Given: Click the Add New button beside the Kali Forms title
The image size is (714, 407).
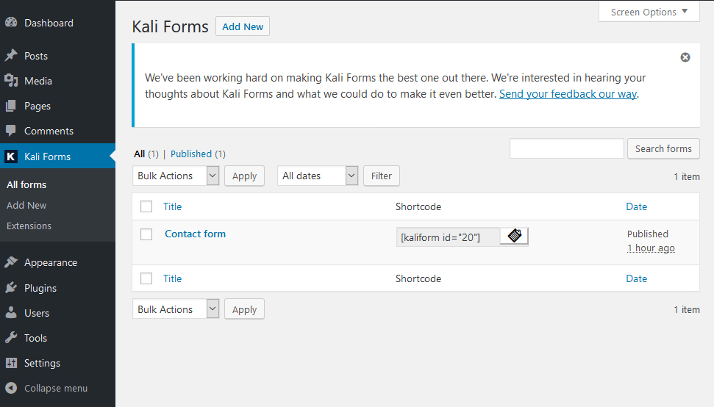Looking at the screenshot, I should pos(242,26).
